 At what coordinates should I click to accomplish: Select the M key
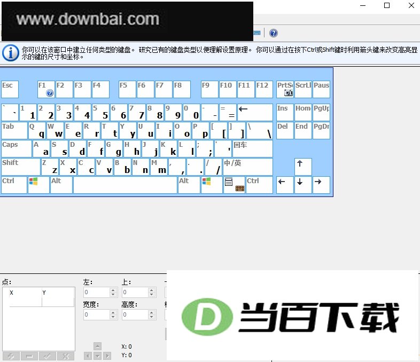159,167
